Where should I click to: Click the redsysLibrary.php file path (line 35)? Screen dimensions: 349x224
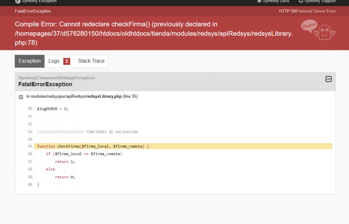(82, 96)
